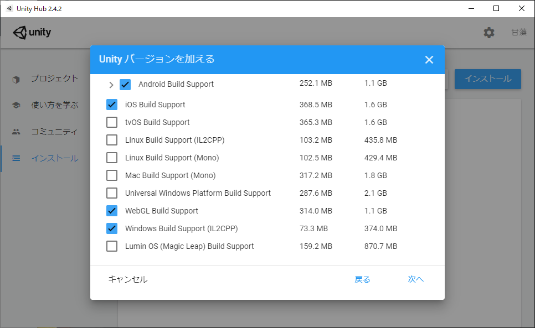Expand Android Build Support chevron
Image resolution: width=535 pixels, height=328 pixels.
[x=111, y=85]
